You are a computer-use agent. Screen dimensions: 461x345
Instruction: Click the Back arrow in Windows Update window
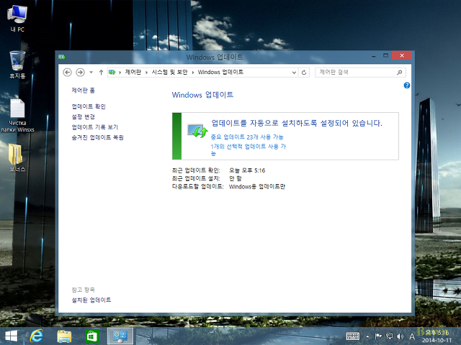[67, 72]
